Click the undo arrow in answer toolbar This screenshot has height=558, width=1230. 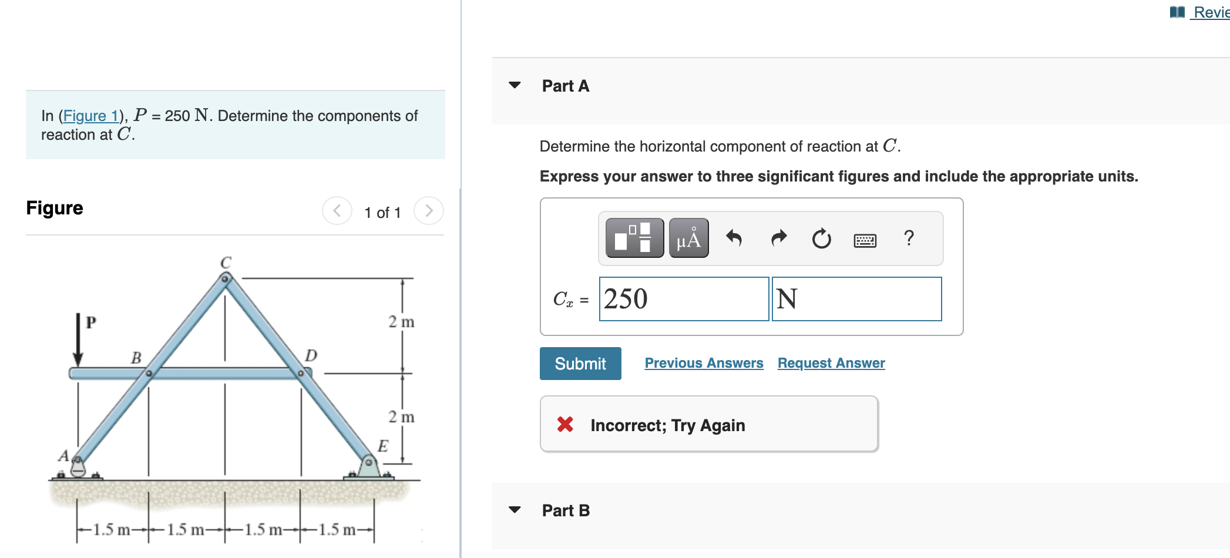click(x=735, y=238)
